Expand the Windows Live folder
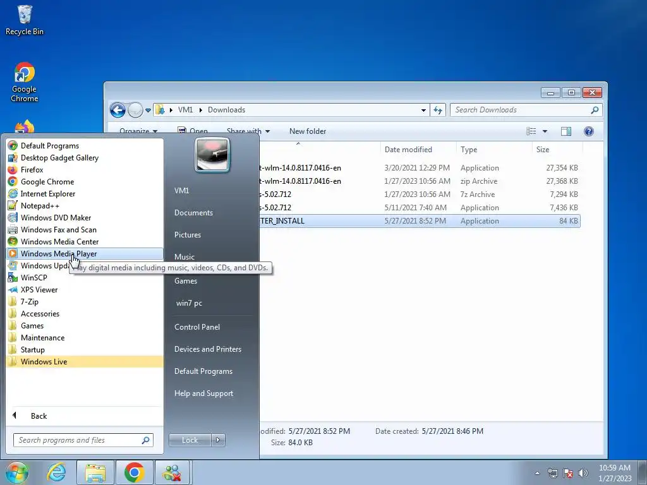 click(x=85, y=362)
